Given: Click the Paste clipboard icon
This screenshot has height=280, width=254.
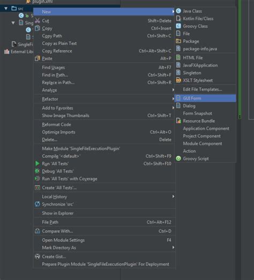Looking at the screenshot, I should tap(38, 58).
